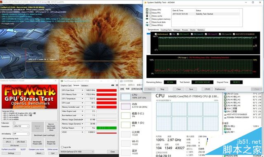Click GPU Temperature red sensor bar
The width and height of the screenshot is (264, 157).
point(106,99)
